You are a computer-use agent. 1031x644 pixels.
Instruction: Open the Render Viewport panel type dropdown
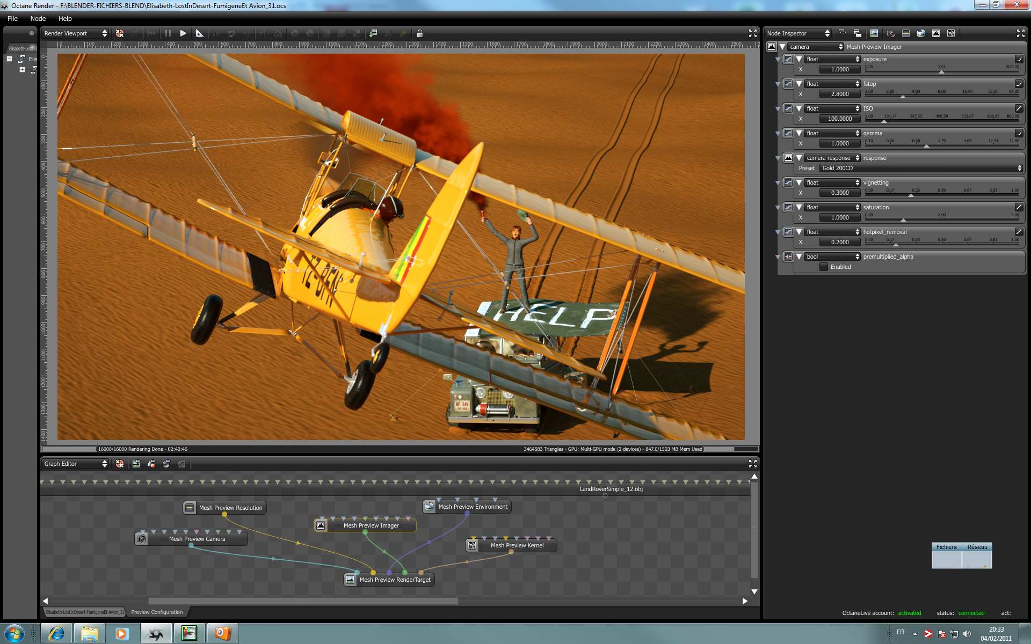coord(75,33)
